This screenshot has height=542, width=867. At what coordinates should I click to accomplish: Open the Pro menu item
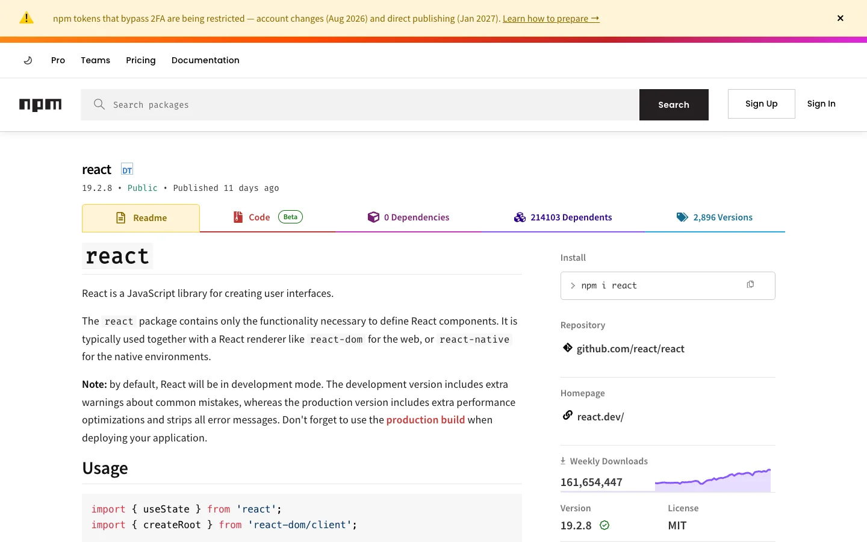coord(58,60)
